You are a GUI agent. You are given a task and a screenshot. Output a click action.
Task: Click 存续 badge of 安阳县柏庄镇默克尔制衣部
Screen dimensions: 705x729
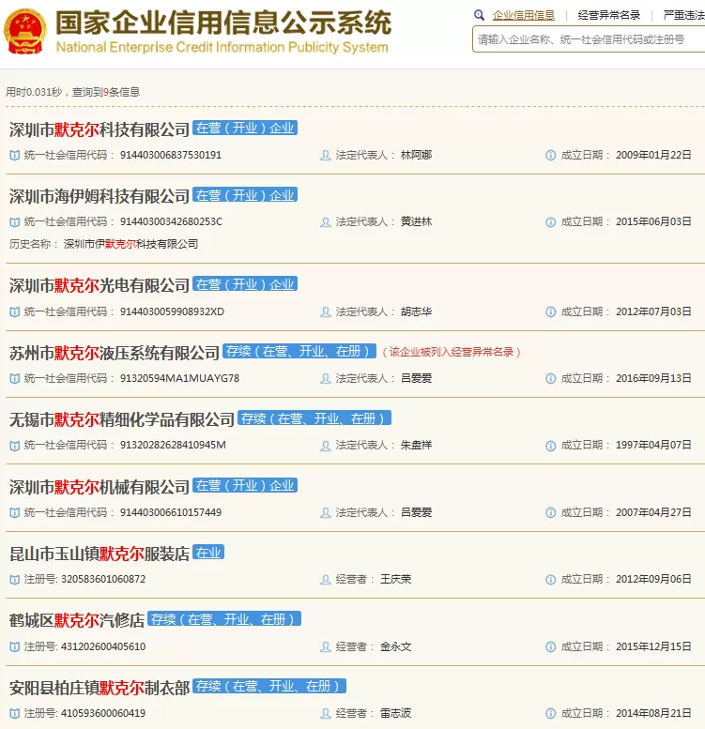point(269,686)
